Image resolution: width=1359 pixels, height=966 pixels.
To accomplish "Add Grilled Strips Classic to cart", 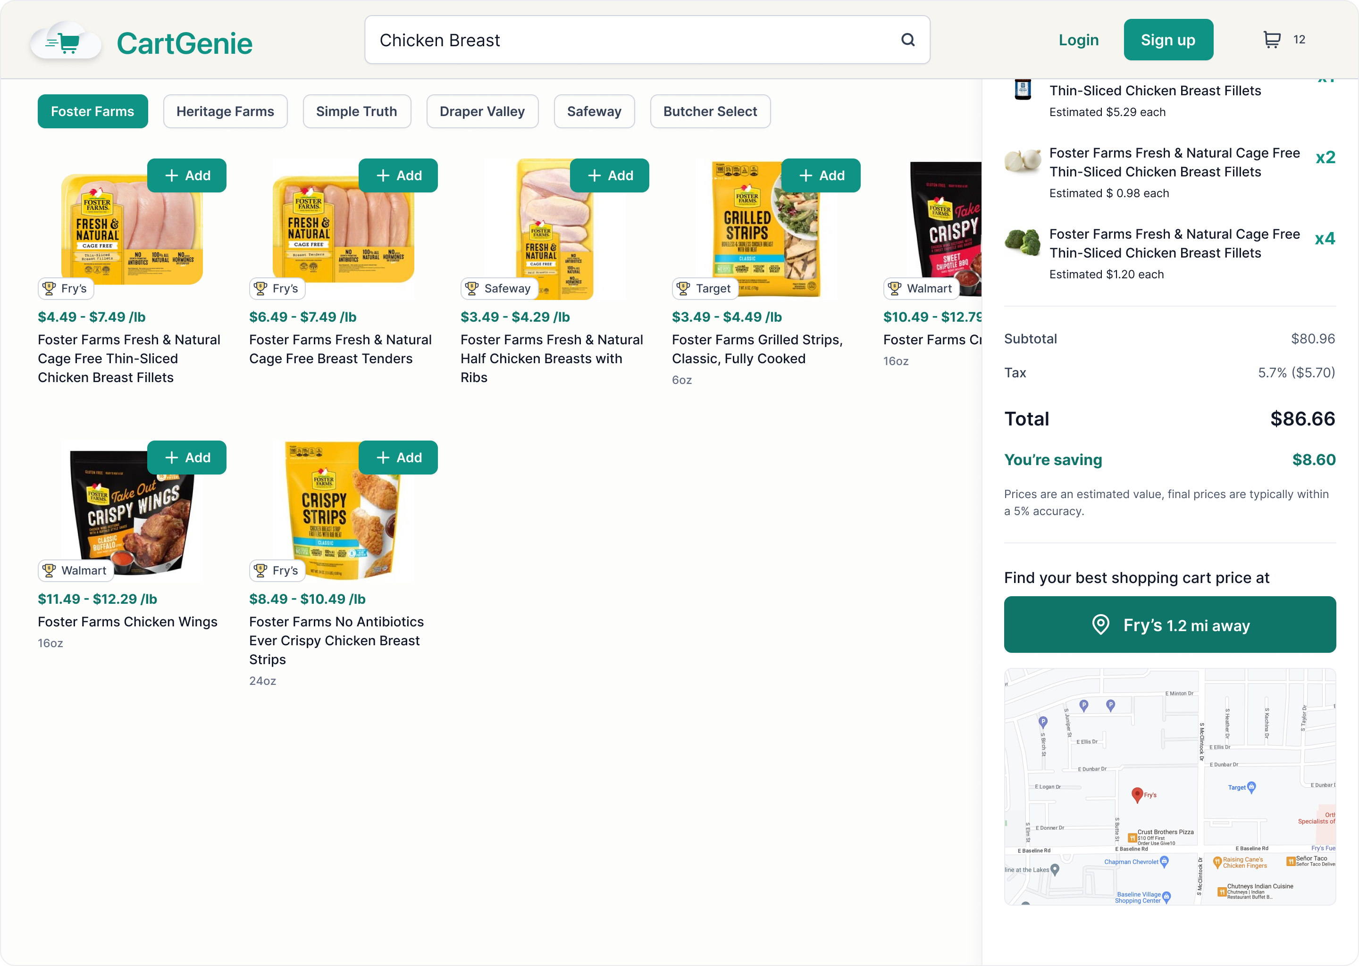I will coord(821,175).
